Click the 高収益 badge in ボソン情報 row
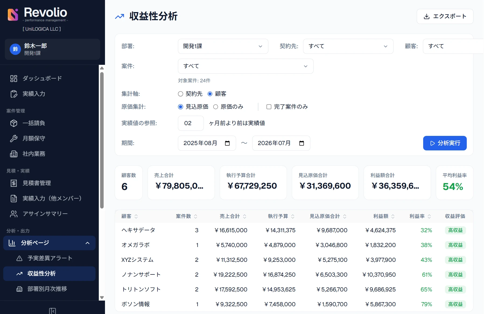 tap(455, 304)
